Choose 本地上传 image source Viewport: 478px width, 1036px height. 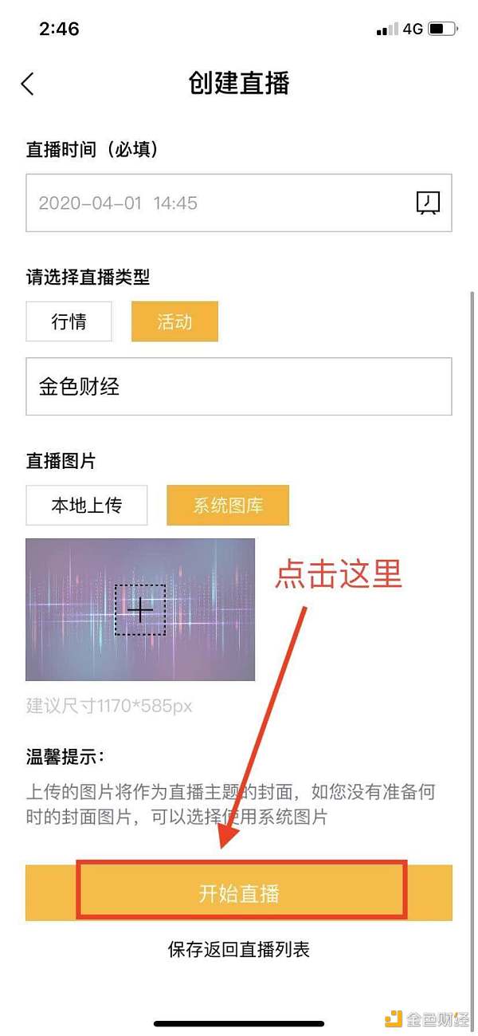pyautogui.click(x=87, y=505)
